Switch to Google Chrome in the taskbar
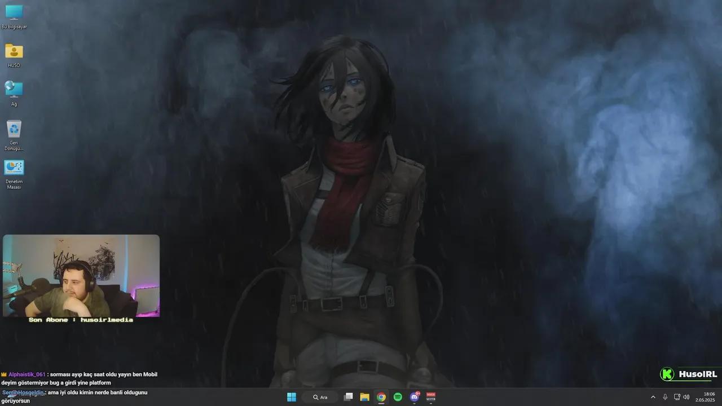This screenshot has width=722, height=406. 381,397
